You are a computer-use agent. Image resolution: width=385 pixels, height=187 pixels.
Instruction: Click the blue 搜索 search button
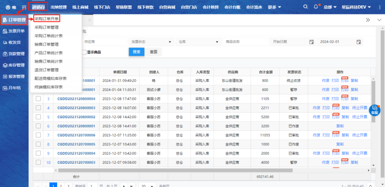pyautogui.click(x=137, y=52)
